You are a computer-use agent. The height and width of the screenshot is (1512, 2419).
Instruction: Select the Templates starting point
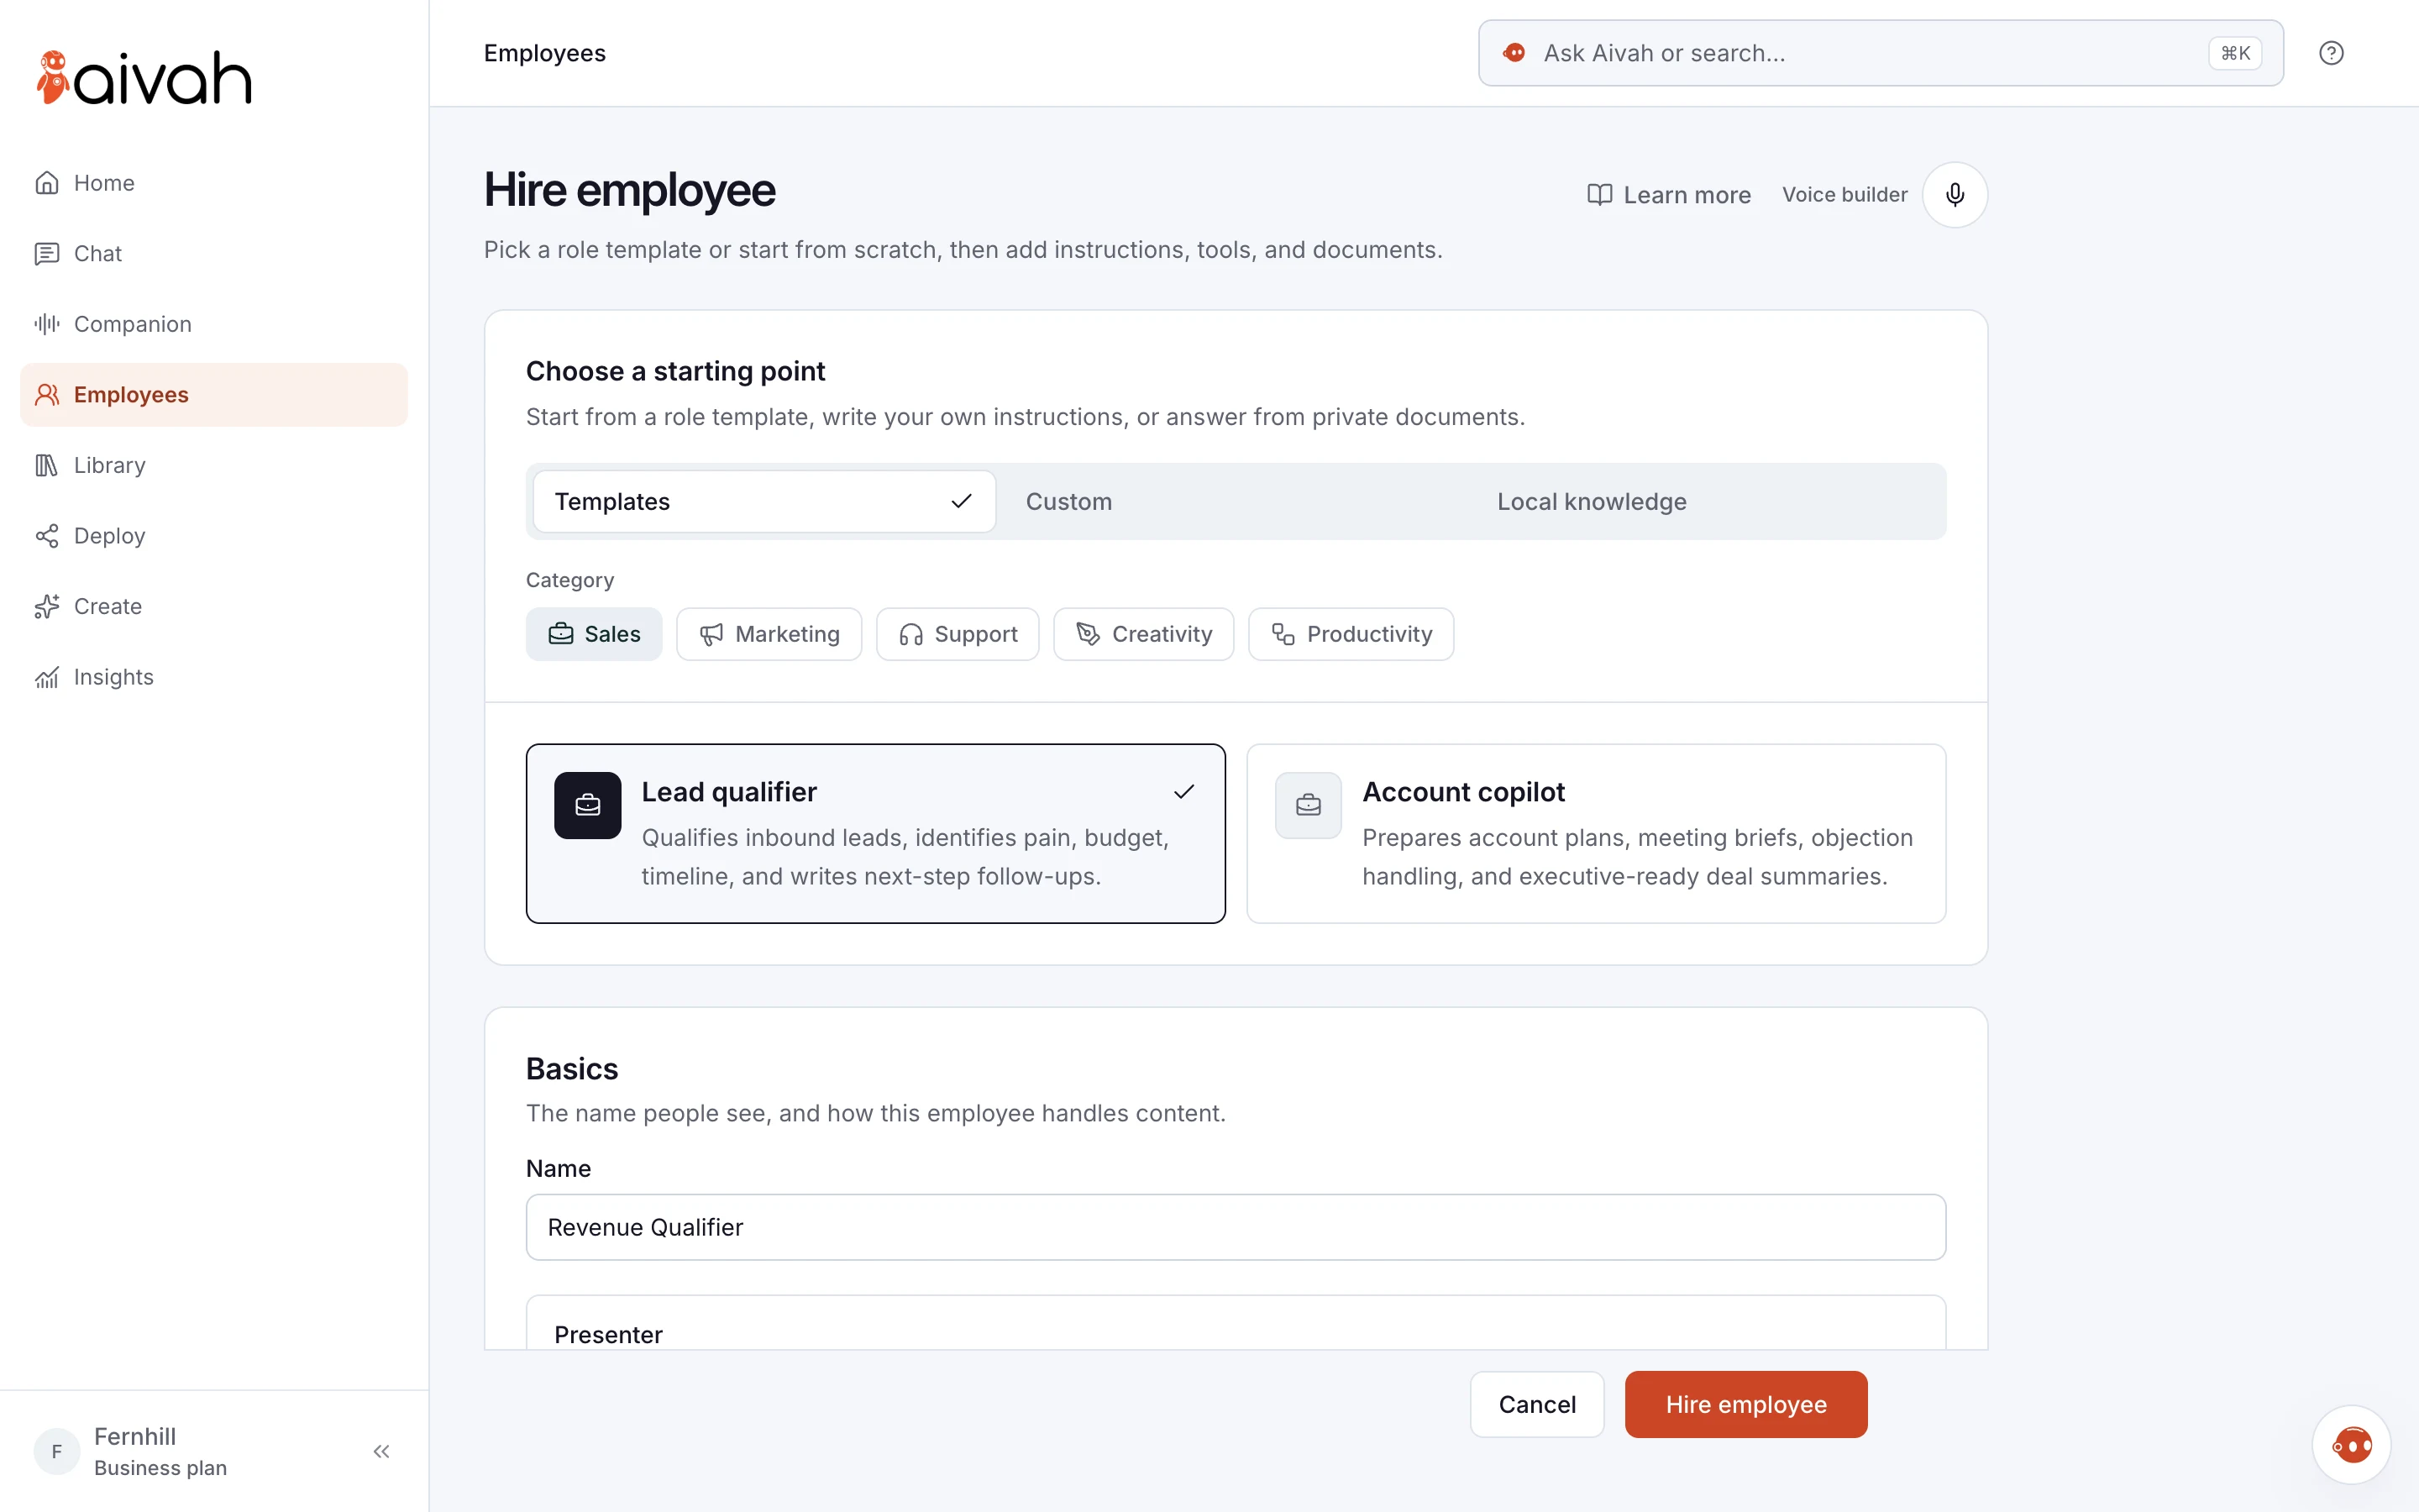pos(763,501)
